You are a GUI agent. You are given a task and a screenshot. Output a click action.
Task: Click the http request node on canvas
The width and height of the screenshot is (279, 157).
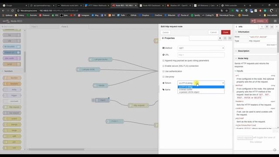click(138, 106)
